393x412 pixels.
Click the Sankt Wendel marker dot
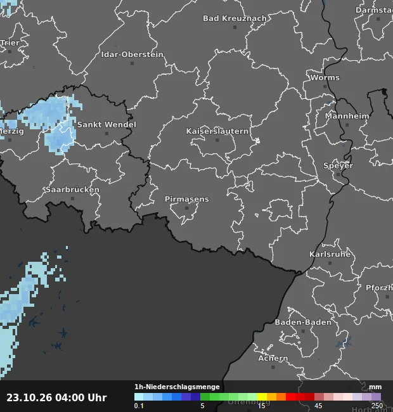coord(106,134)
